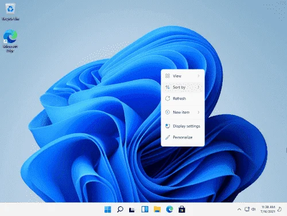Choose New item in context menu

tap(183, 112)
